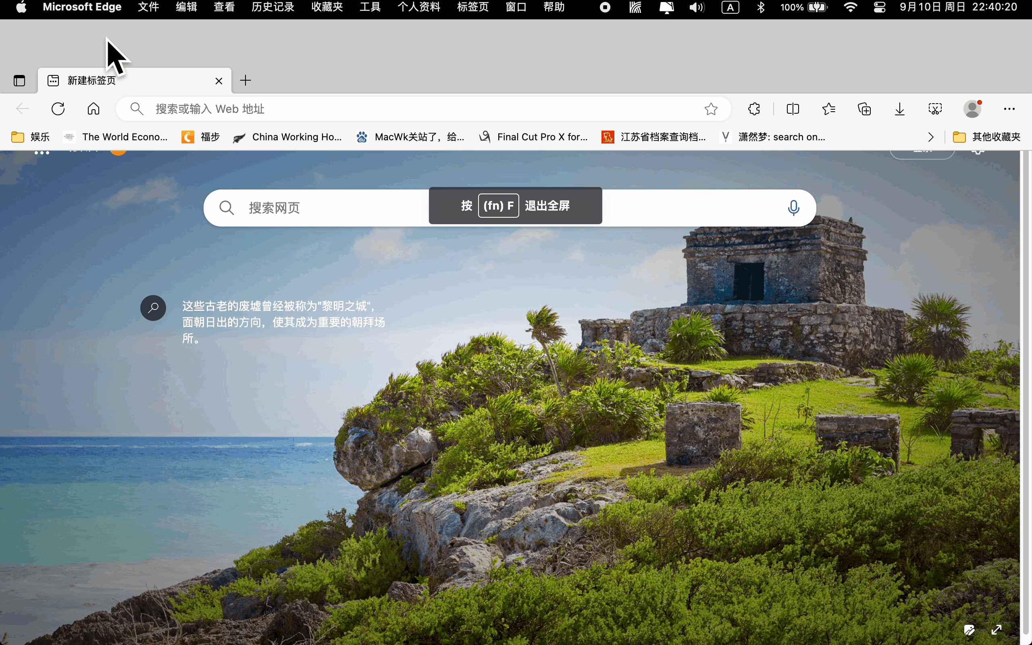Open a new tab with plus
1032x645 pixels.
pyautogui.click(x=246, y=80)
